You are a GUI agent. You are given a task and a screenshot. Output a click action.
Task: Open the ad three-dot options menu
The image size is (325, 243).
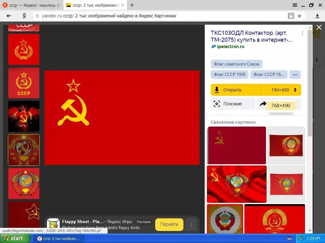tap(191, 225)
